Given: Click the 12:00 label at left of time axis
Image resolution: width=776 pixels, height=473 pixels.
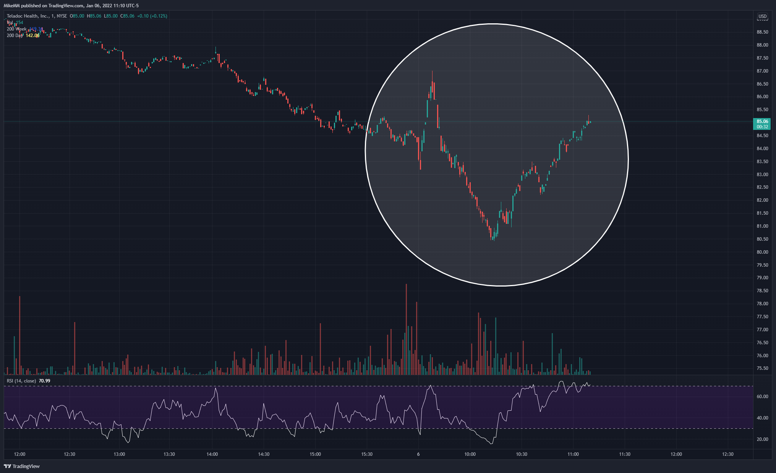Looking at the screenshot, I should coord(19,454).
